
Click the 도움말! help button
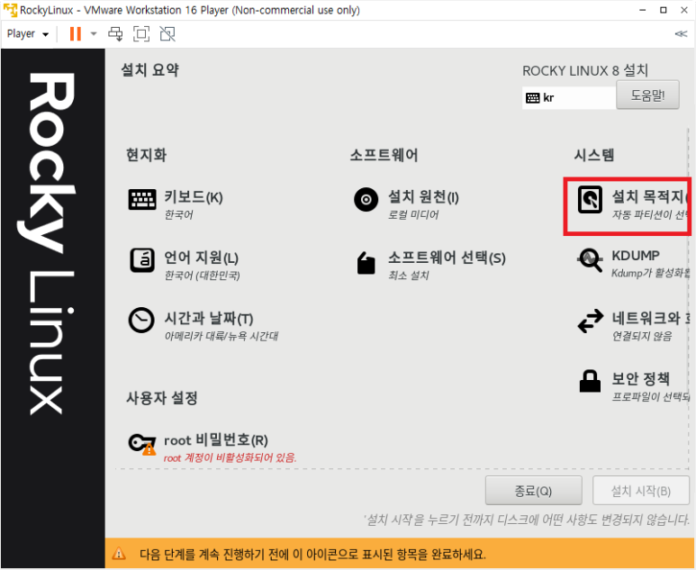647,95
